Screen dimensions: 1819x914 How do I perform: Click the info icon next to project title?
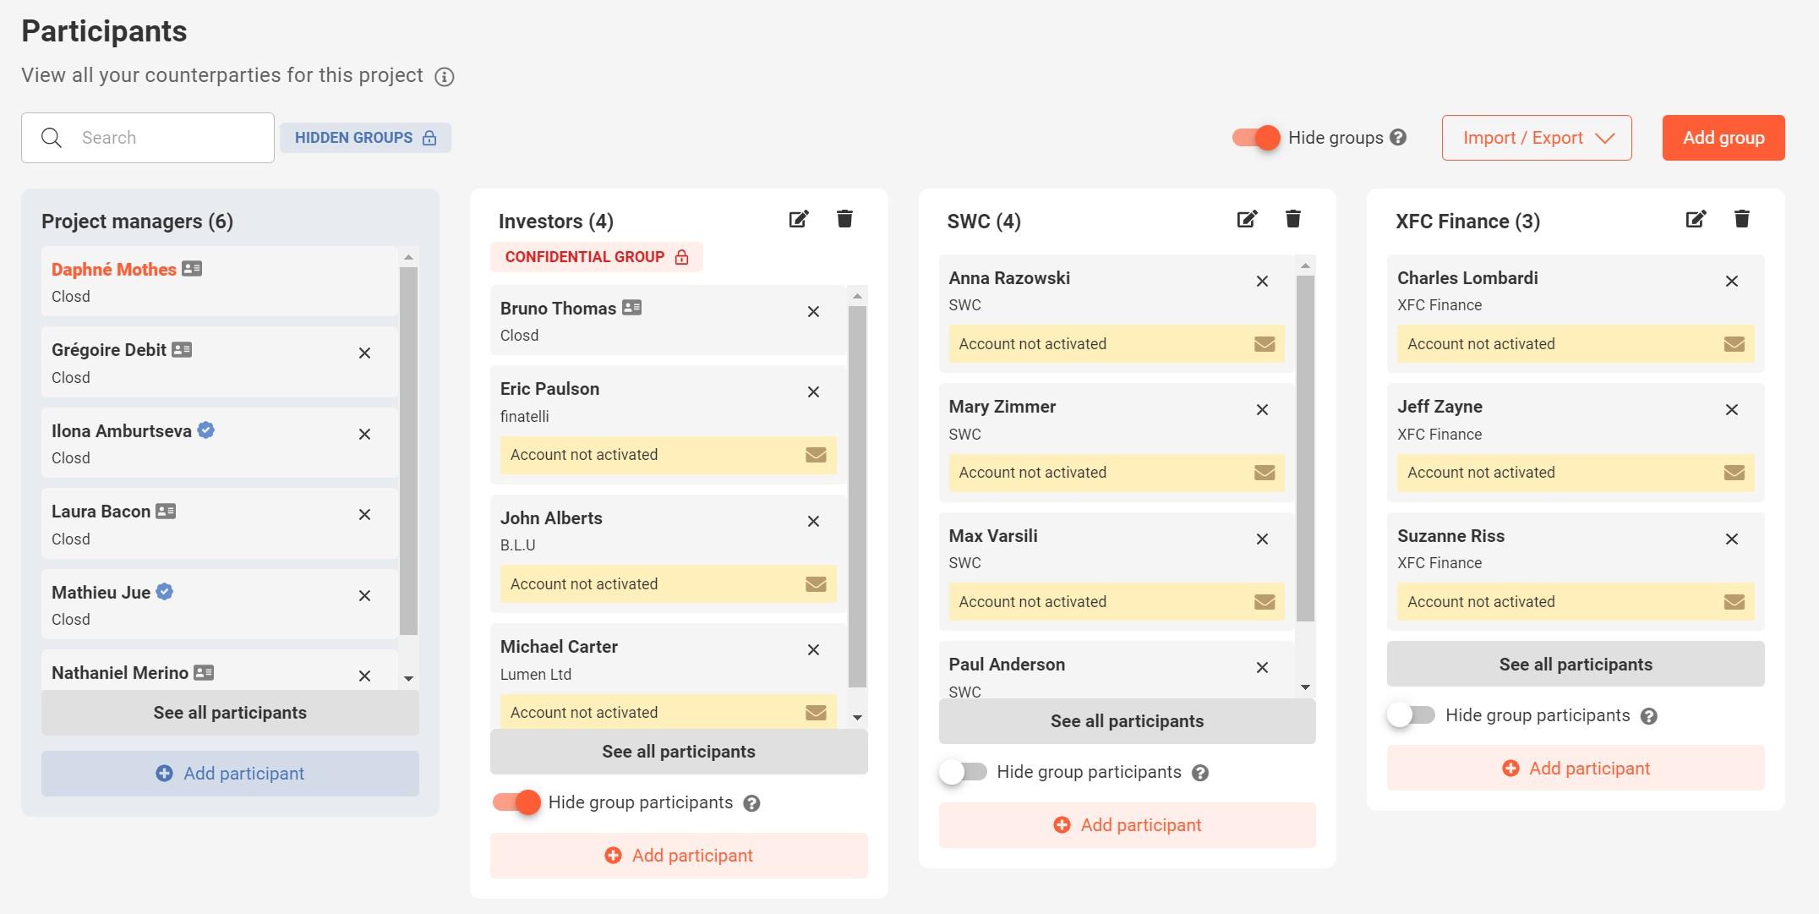[x=443, y=74]
